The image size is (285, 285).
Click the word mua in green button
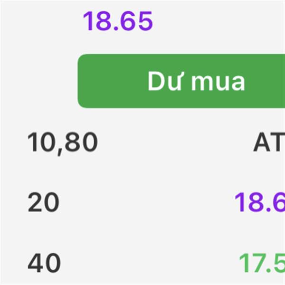[218, 83]
